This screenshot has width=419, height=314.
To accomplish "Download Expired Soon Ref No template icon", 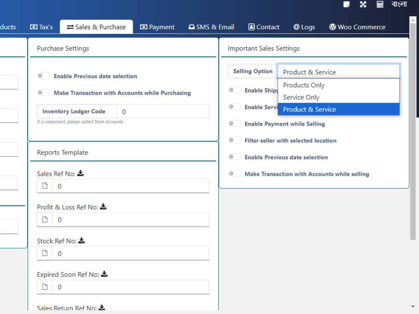I will tap(104, 274).
